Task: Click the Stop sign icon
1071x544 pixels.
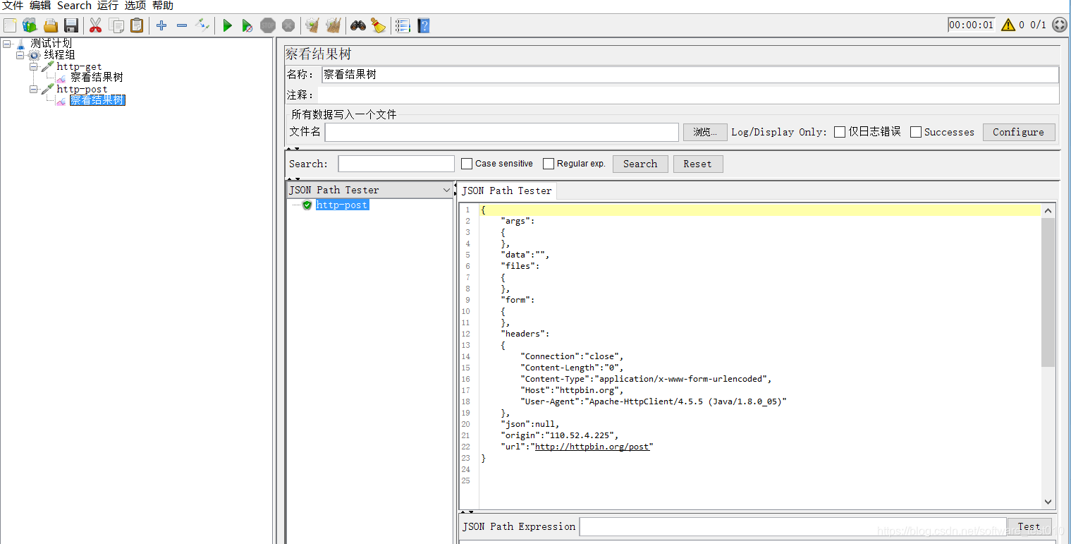Action: (268, 26)
